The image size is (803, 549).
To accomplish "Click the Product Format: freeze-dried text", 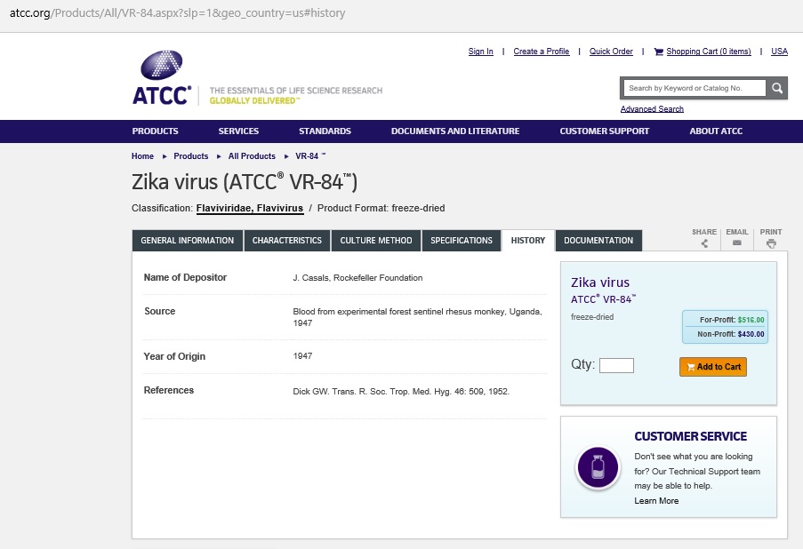I will click(381, 208).
